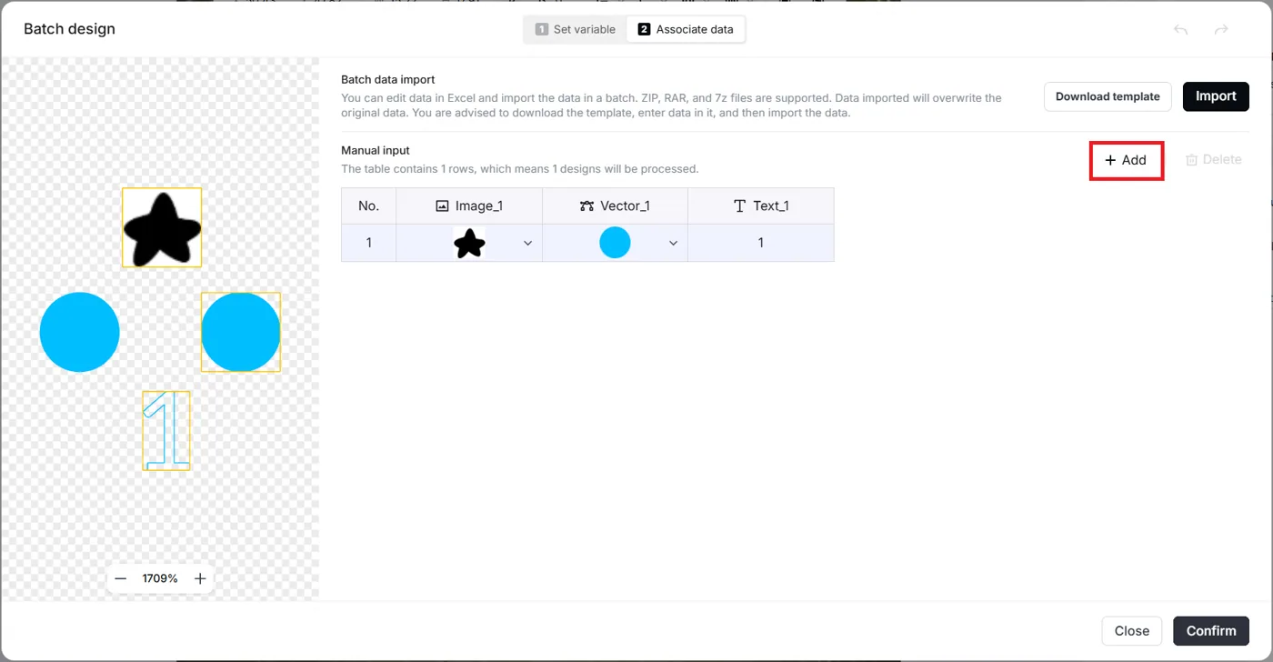This screenshot has height=662, width=1273.
Task: Zoom in with the plus icon
Action: point(200,578)
